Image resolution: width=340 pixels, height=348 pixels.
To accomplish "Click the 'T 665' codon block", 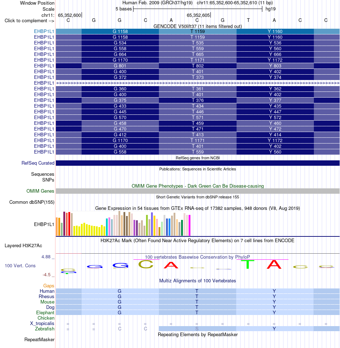I will coord(198,55).
